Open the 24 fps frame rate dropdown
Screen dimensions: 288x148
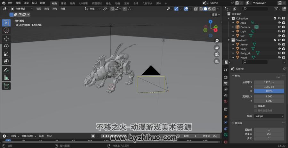pyautogui.click(x=269, y=116)
